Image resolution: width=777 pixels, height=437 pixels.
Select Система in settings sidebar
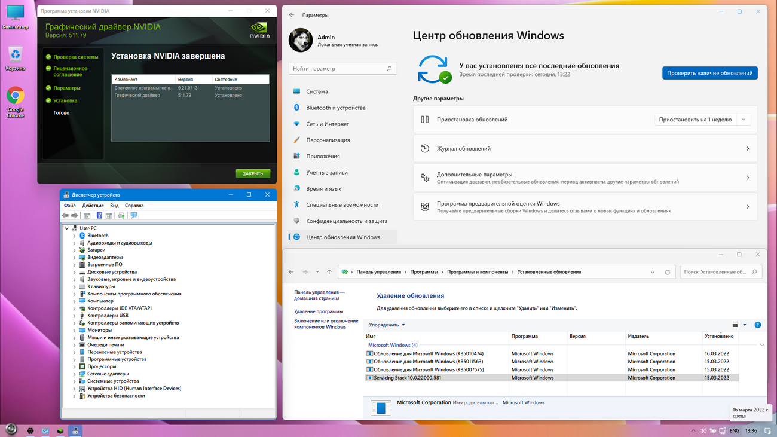coord(342,92)
